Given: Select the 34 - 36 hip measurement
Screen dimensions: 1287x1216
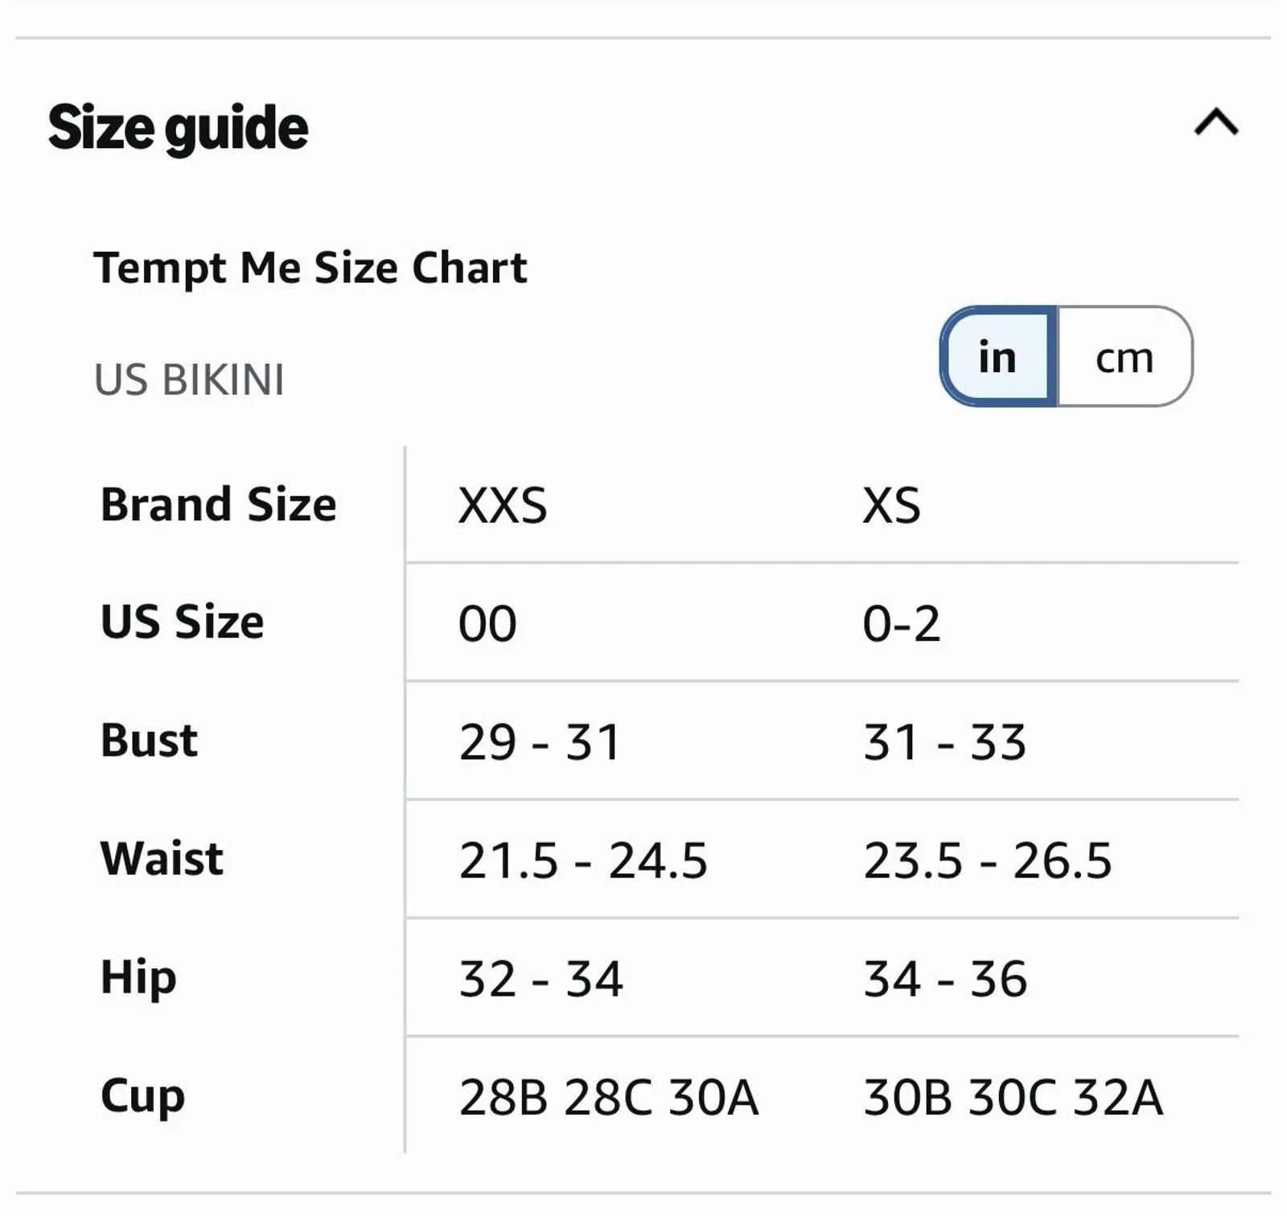Looking at the screenshot, I should 945,979.
